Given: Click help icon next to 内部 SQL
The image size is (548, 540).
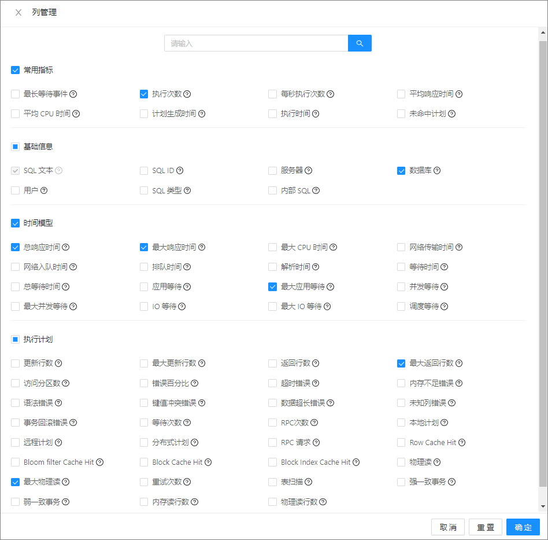Looking at the screenshot, I should [x=316, y=190].
